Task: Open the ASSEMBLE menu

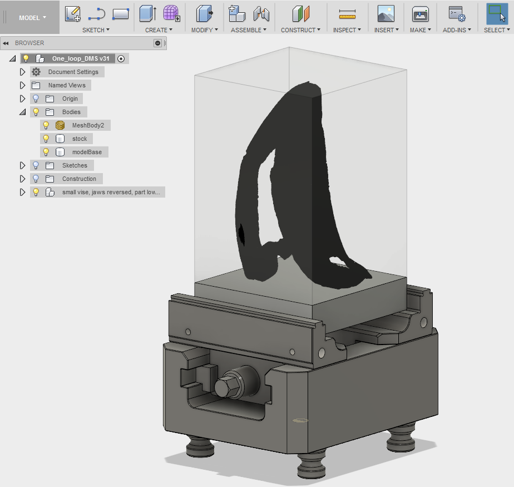Action: point(249,30)
